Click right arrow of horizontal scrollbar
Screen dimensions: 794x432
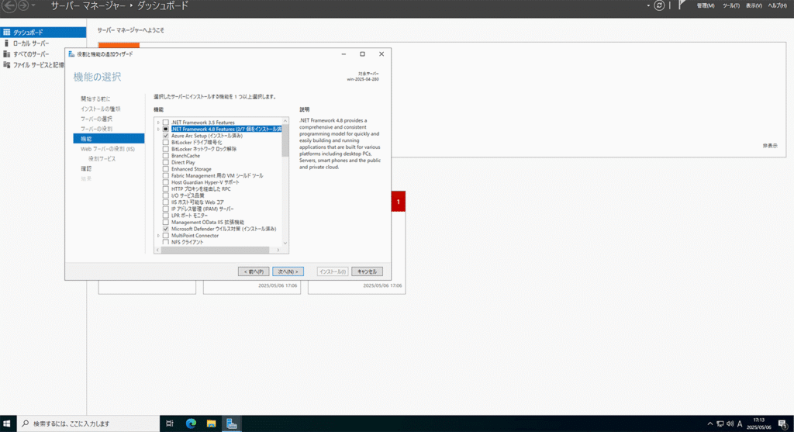coord(278,250)
